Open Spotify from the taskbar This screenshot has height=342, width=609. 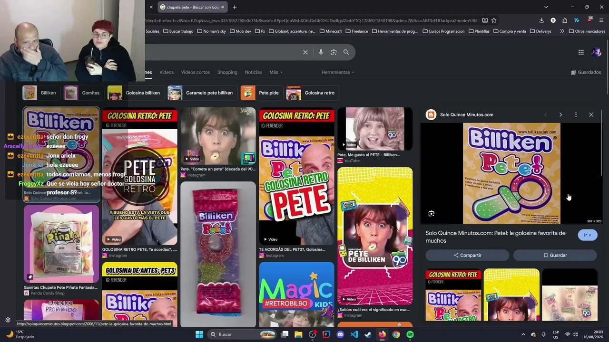pos(410,334)
